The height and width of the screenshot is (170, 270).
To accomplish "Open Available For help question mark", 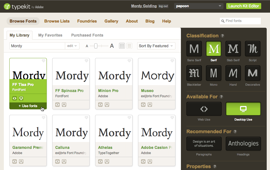I will click(221, 97).
